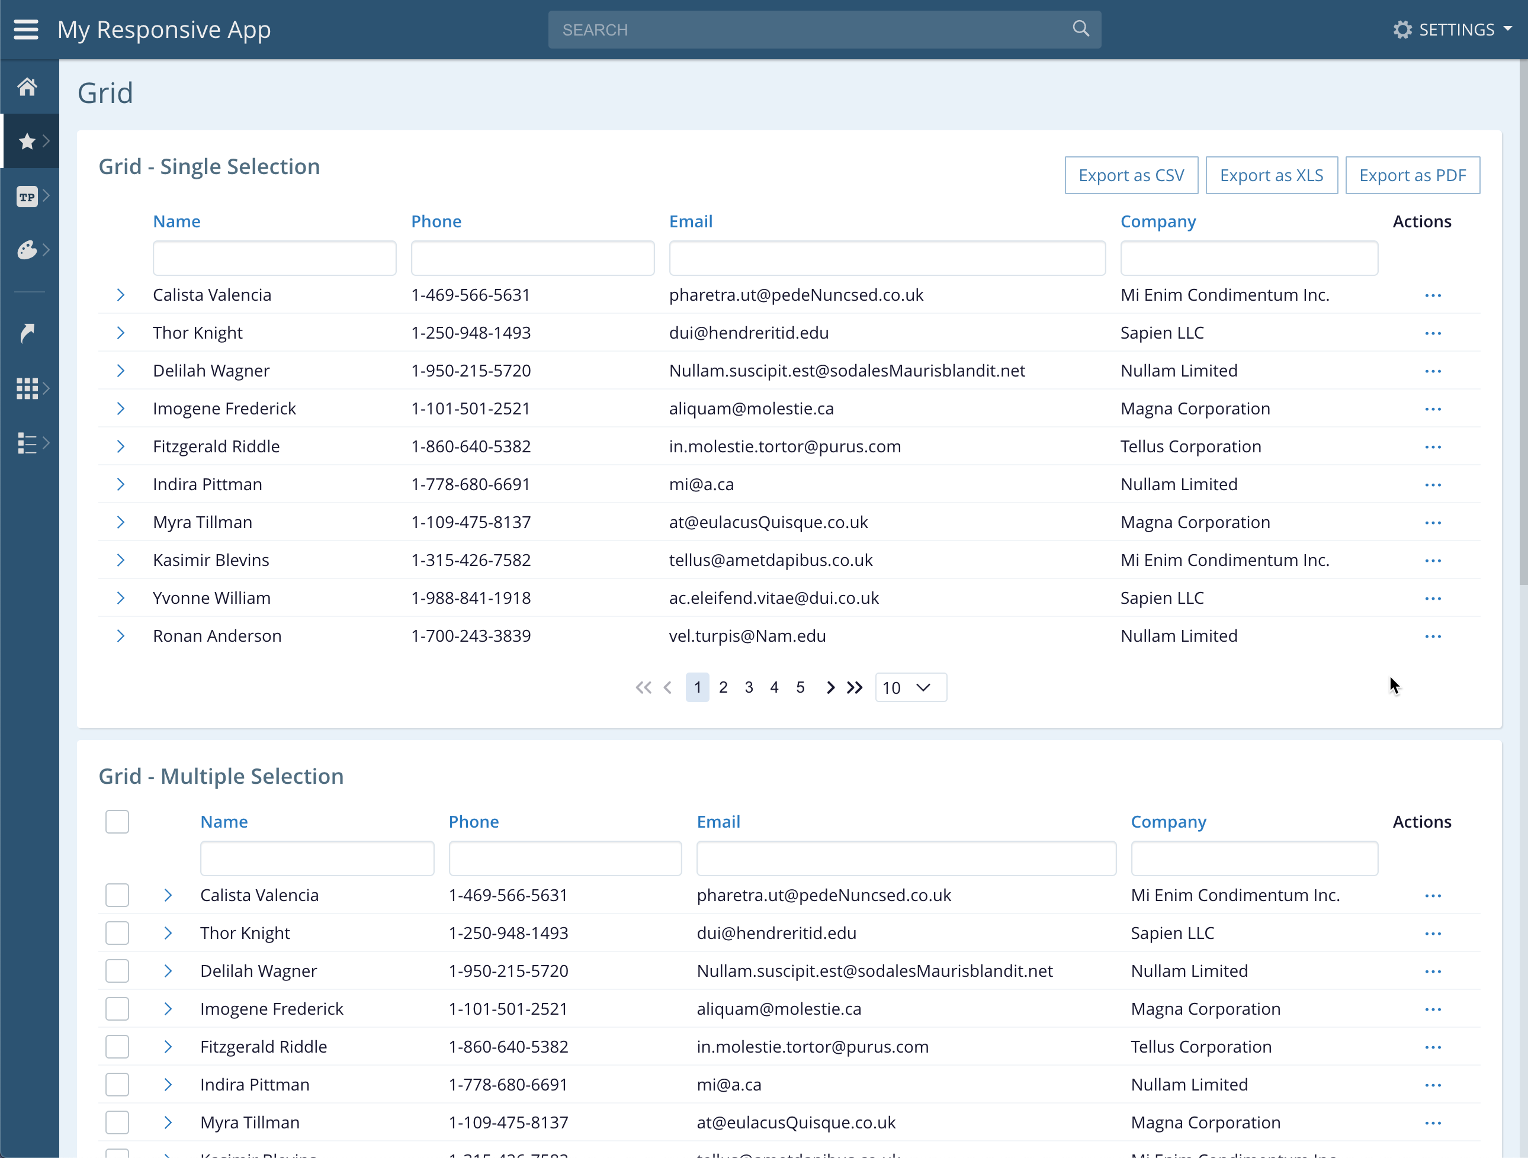
Task: Click the list layout sidebar icon
Action: 27,443
